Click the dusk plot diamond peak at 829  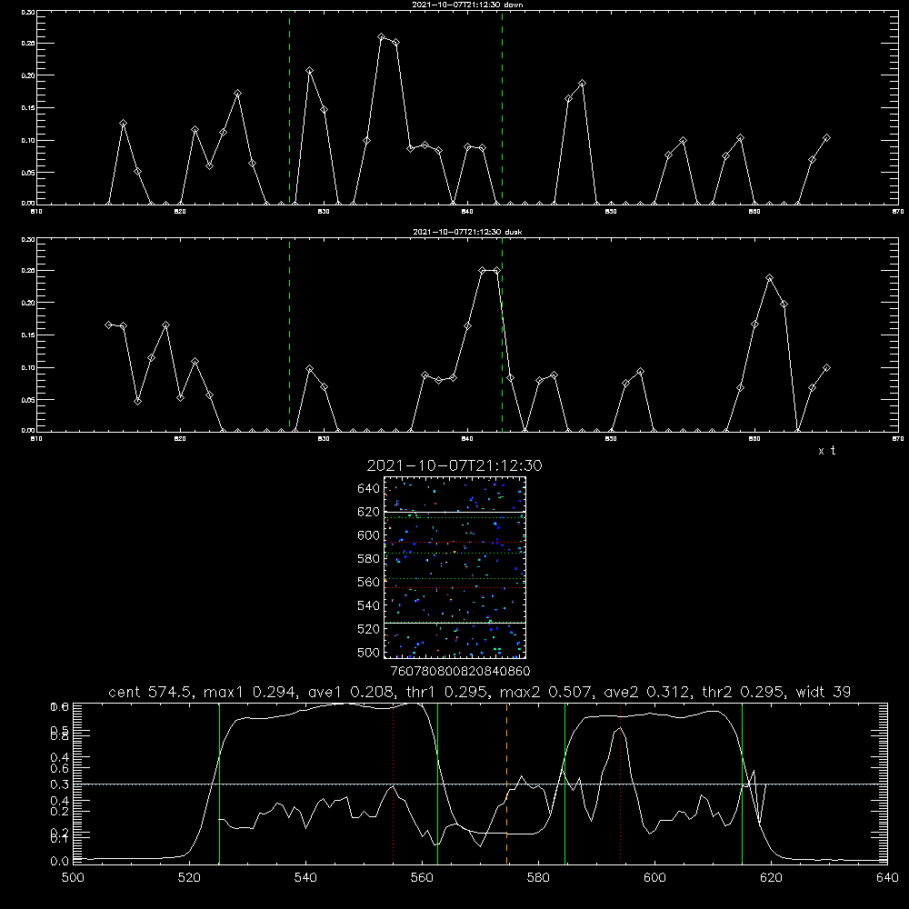click(310, 369)
